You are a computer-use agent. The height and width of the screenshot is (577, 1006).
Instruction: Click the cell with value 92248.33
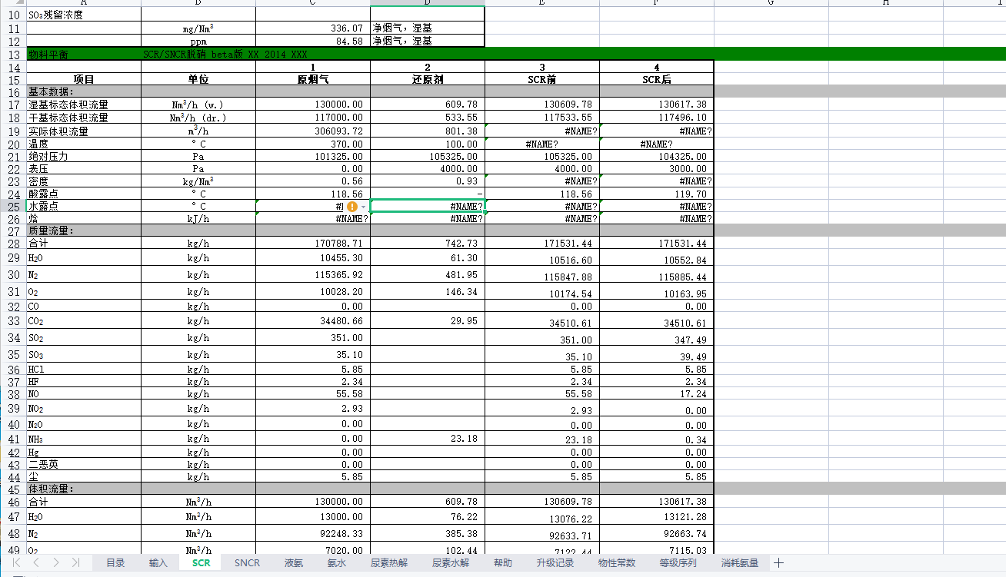point(313,533)
